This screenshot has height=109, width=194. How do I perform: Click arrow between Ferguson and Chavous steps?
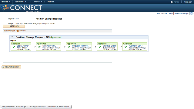click(95, 47)
